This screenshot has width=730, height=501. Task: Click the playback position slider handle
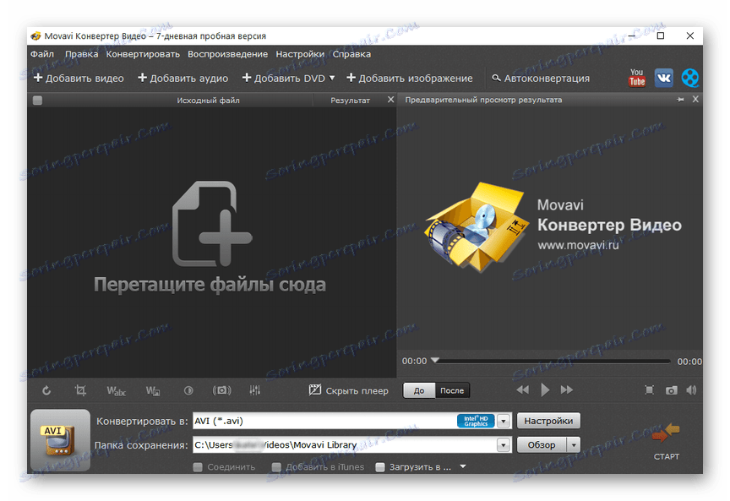435,360
